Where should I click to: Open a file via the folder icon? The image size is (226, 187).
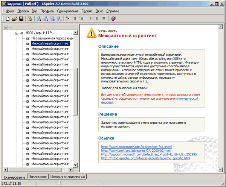(x=14, y=18)
